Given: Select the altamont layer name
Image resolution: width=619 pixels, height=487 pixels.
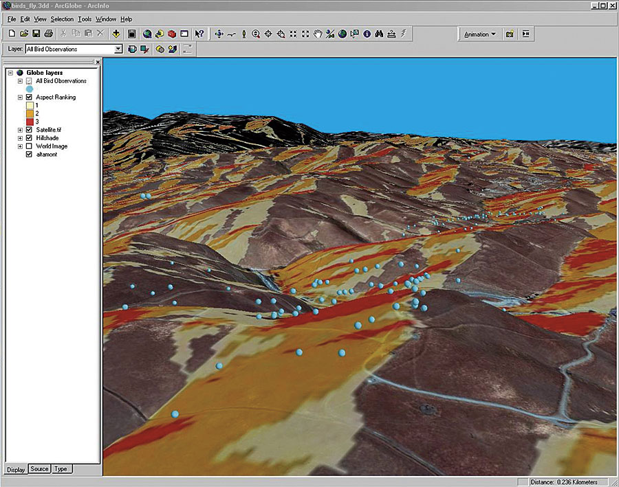Looking at the screenshot, I should pos(47,155).
